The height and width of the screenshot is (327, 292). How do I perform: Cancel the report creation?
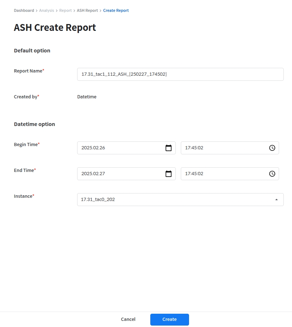click(x=128, y=319)
